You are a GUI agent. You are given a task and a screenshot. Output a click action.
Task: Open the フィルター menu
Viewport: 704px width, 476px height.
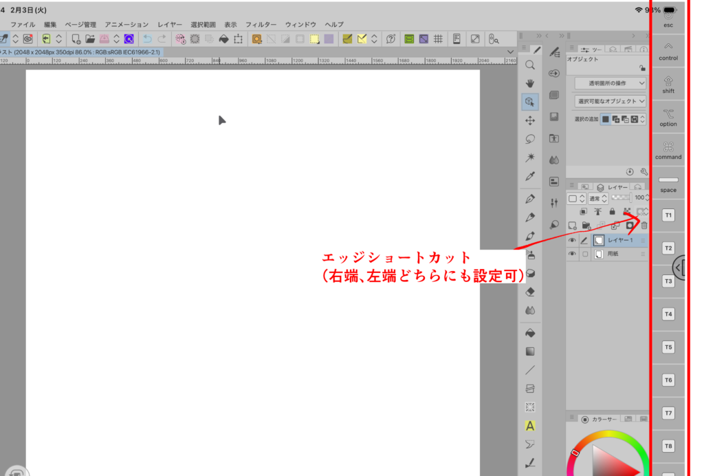[x=261, y=25]
